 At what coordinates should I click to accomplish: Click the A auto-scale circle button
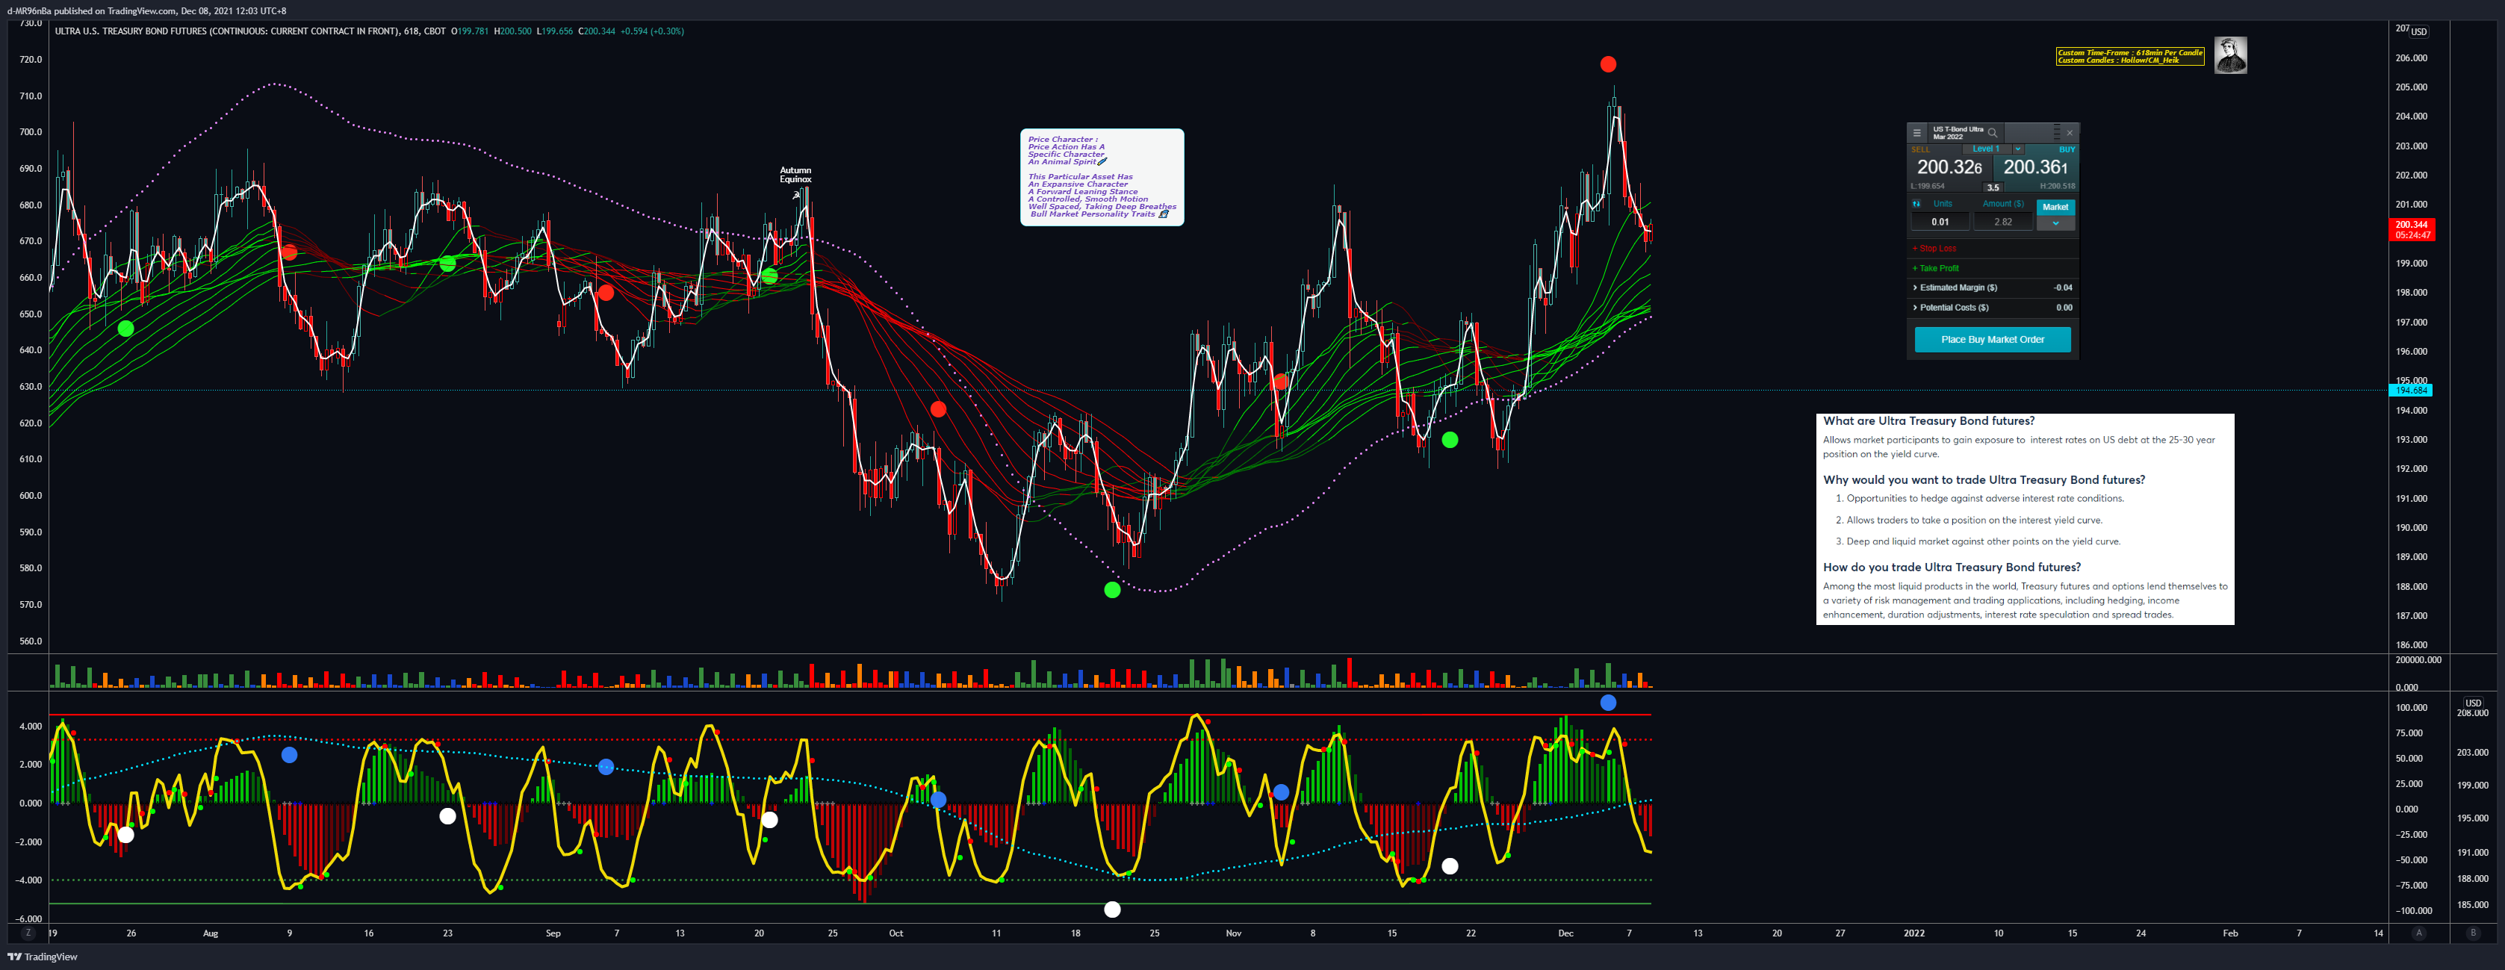2418,933
